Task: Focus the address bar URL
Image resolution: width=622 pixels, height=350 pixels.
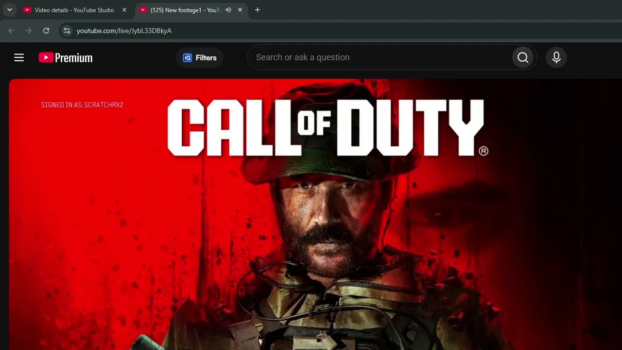Action: (124, 31)
